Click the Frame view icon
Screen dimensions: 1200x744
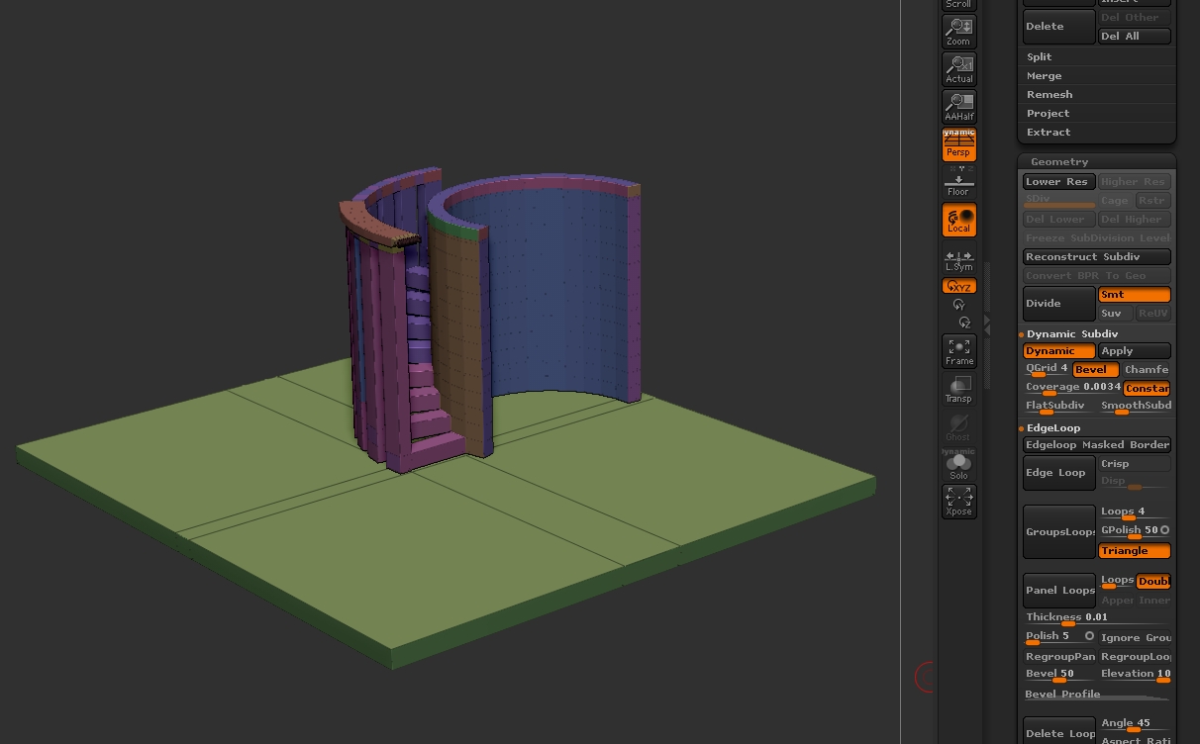coord(958,351)
